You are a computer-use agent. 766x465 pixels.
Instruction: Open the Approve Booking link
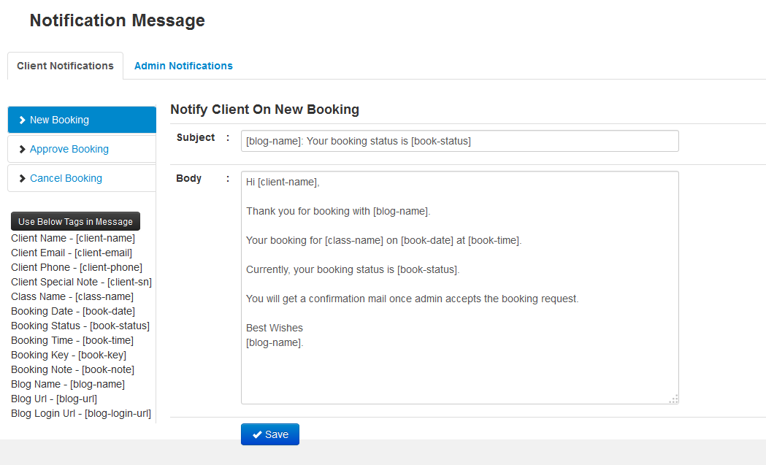(69, 149)
